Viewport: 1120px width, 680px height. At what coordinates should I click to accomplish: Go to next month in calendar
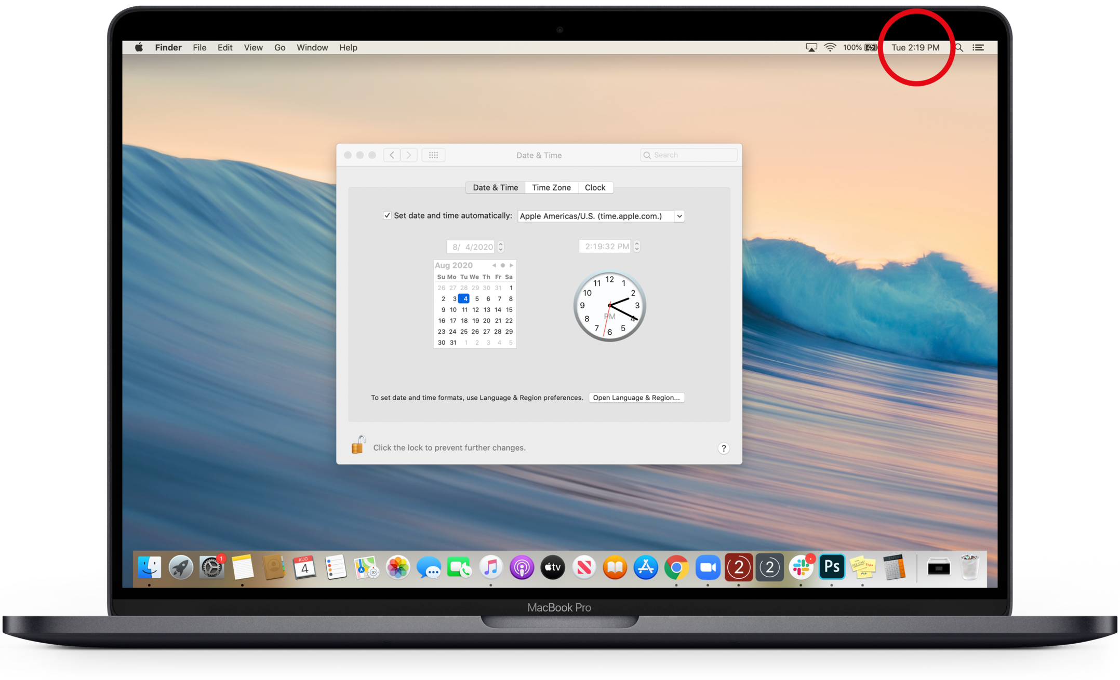pos(512,265)
